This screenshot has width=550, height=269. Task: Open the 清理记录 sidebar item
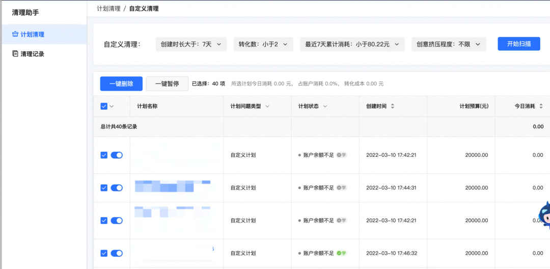[43, 54]
